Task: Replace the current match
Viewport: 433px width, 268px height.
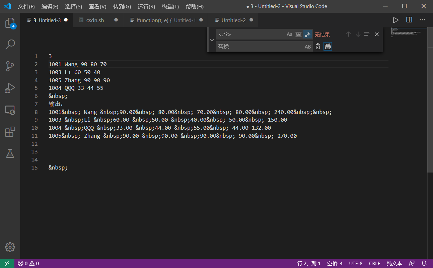Action: (x=318, y=47)
